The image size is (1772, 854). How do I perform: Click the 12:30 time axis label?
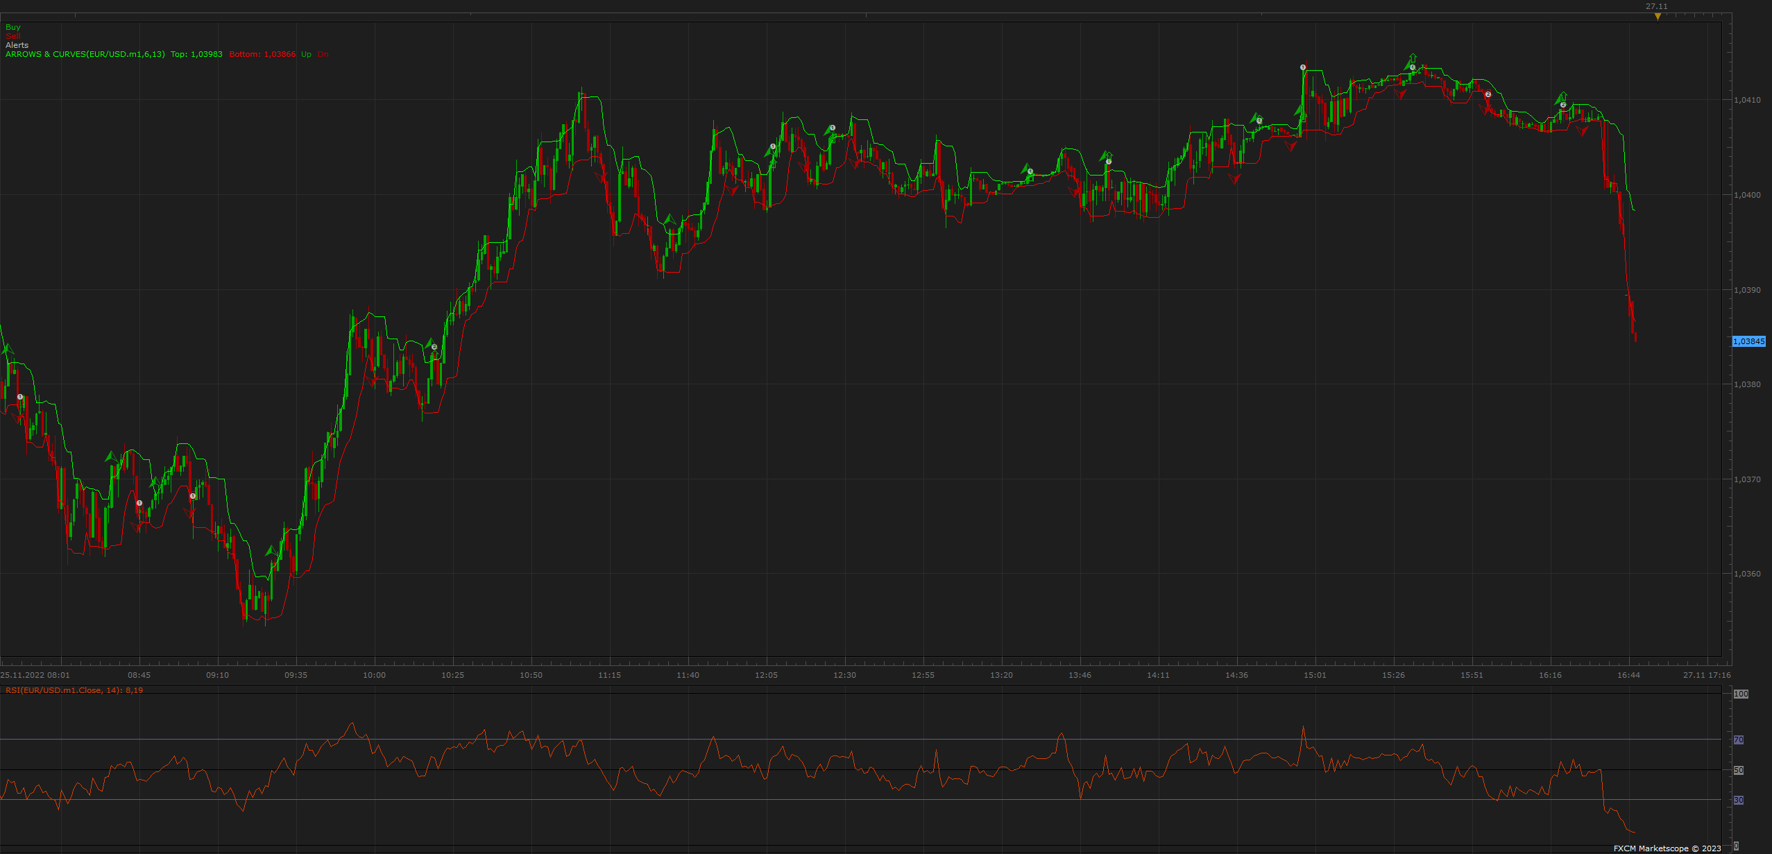coord(844,675)
